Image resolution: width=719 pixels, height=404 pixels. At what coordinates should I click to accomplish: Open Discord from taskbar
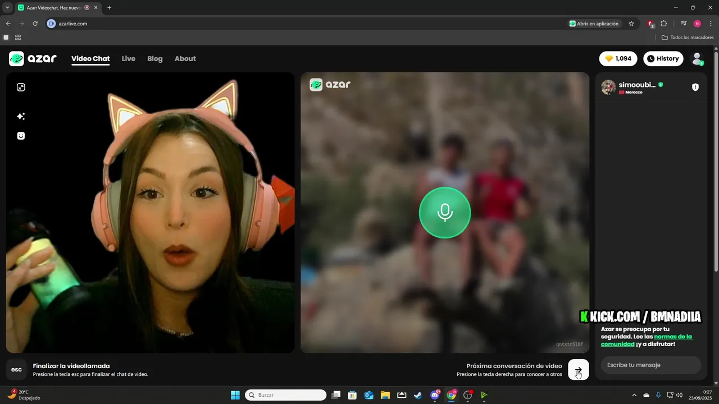tap(435, 395)
